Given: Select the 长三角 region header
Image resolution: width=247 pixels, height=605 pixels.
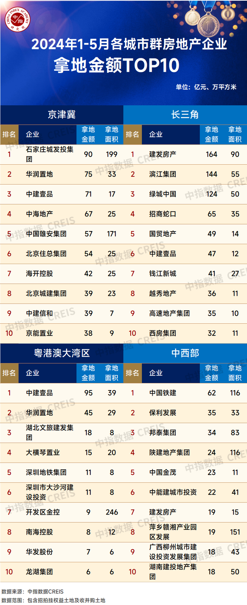Looking at the screenshot, I should point(185,114).
